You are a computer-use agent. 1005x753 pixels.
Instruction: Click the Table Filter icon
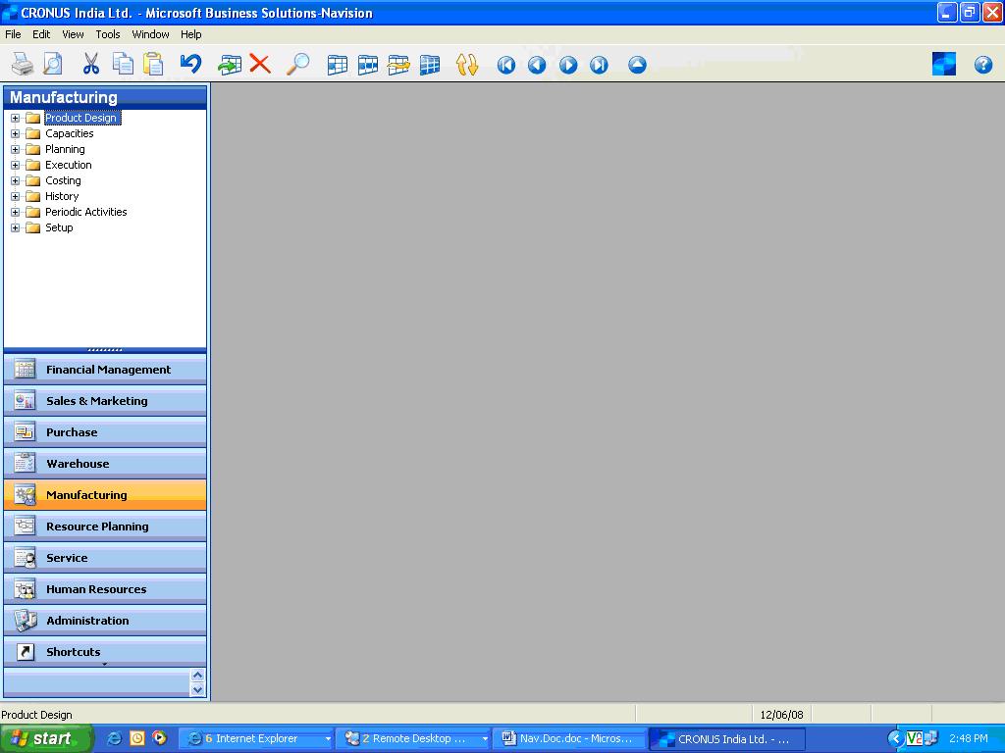[x=368, y=65]
